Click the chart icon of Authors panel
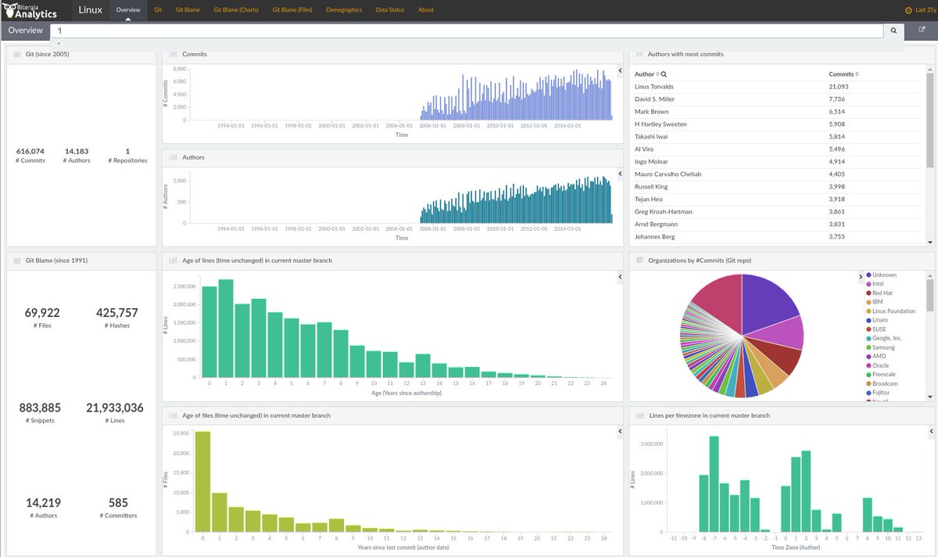 click(173, 157)
